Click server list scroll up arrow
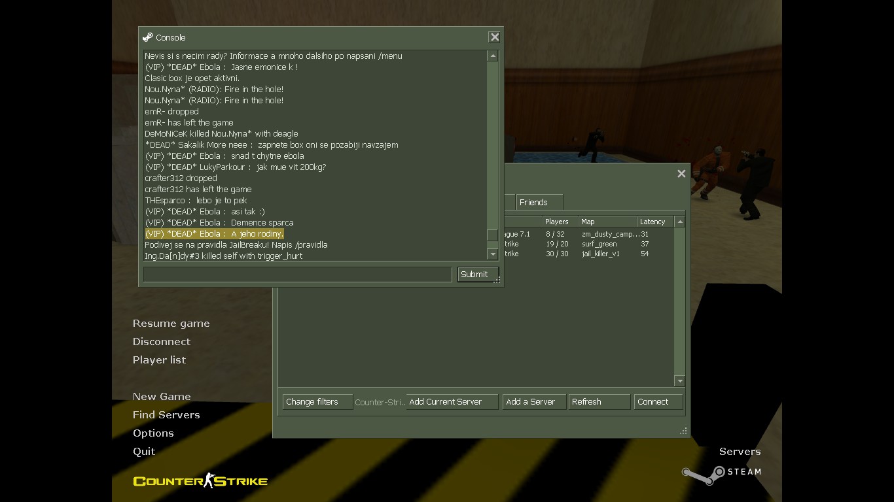Image resolution: width=894 pixels, height=502 pixels. (x=680, y=222)
